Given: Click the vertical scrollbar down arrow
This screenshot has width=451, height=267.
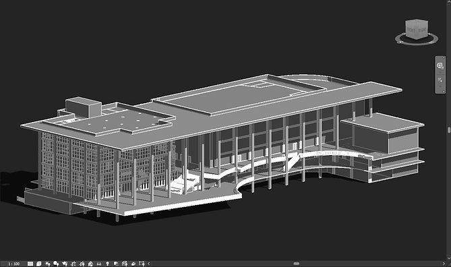Looking at the screenshot, I should point(449,258).
